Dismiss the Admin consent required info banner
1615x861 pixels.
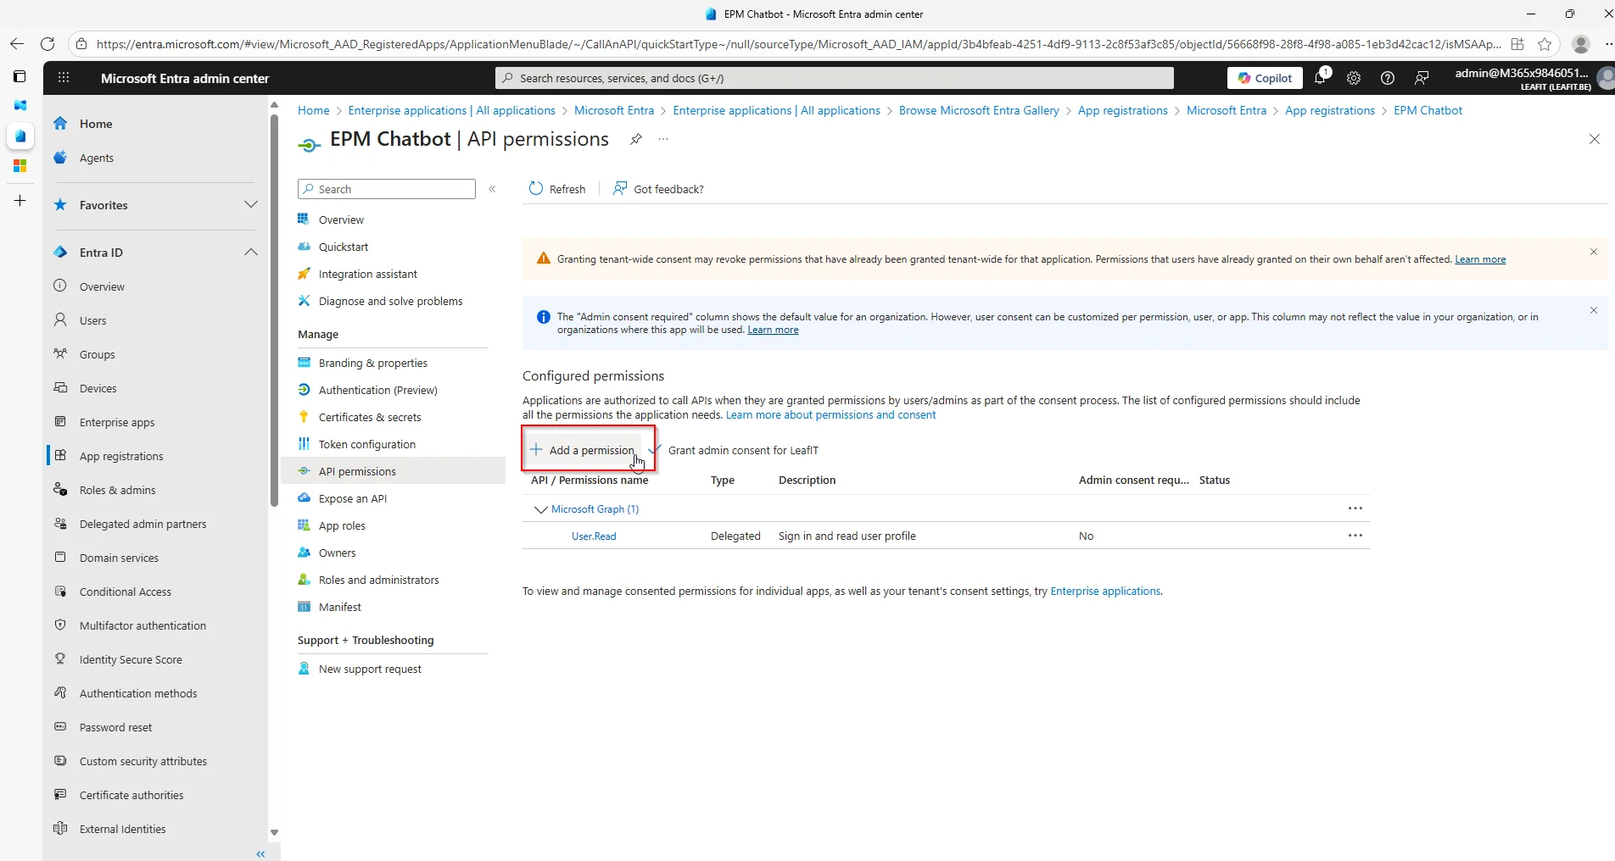coord(1593,310)
